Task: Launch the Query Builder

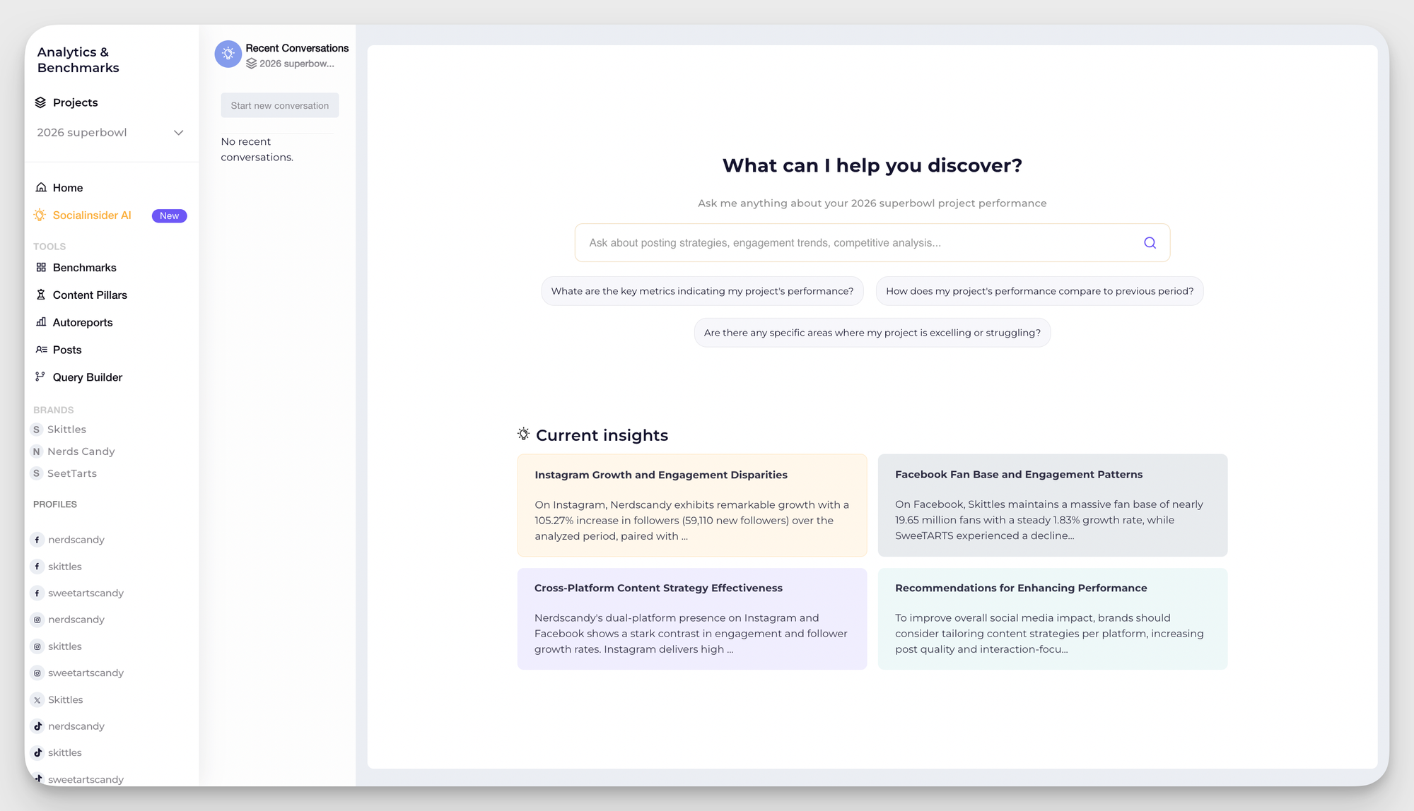Action: (x=87, y=377)
